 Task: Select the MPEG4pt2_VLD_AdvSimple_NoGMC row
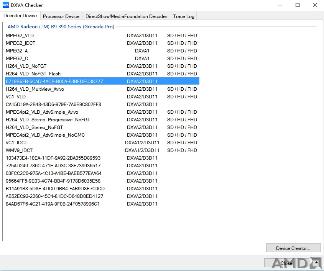[x=102, y=135]
